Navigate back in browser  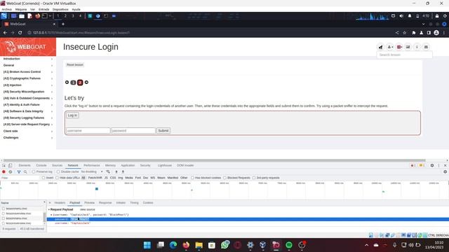click(5, 33)
